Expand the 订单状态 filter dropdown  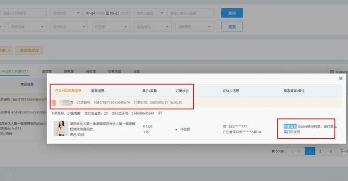point(69,27)
